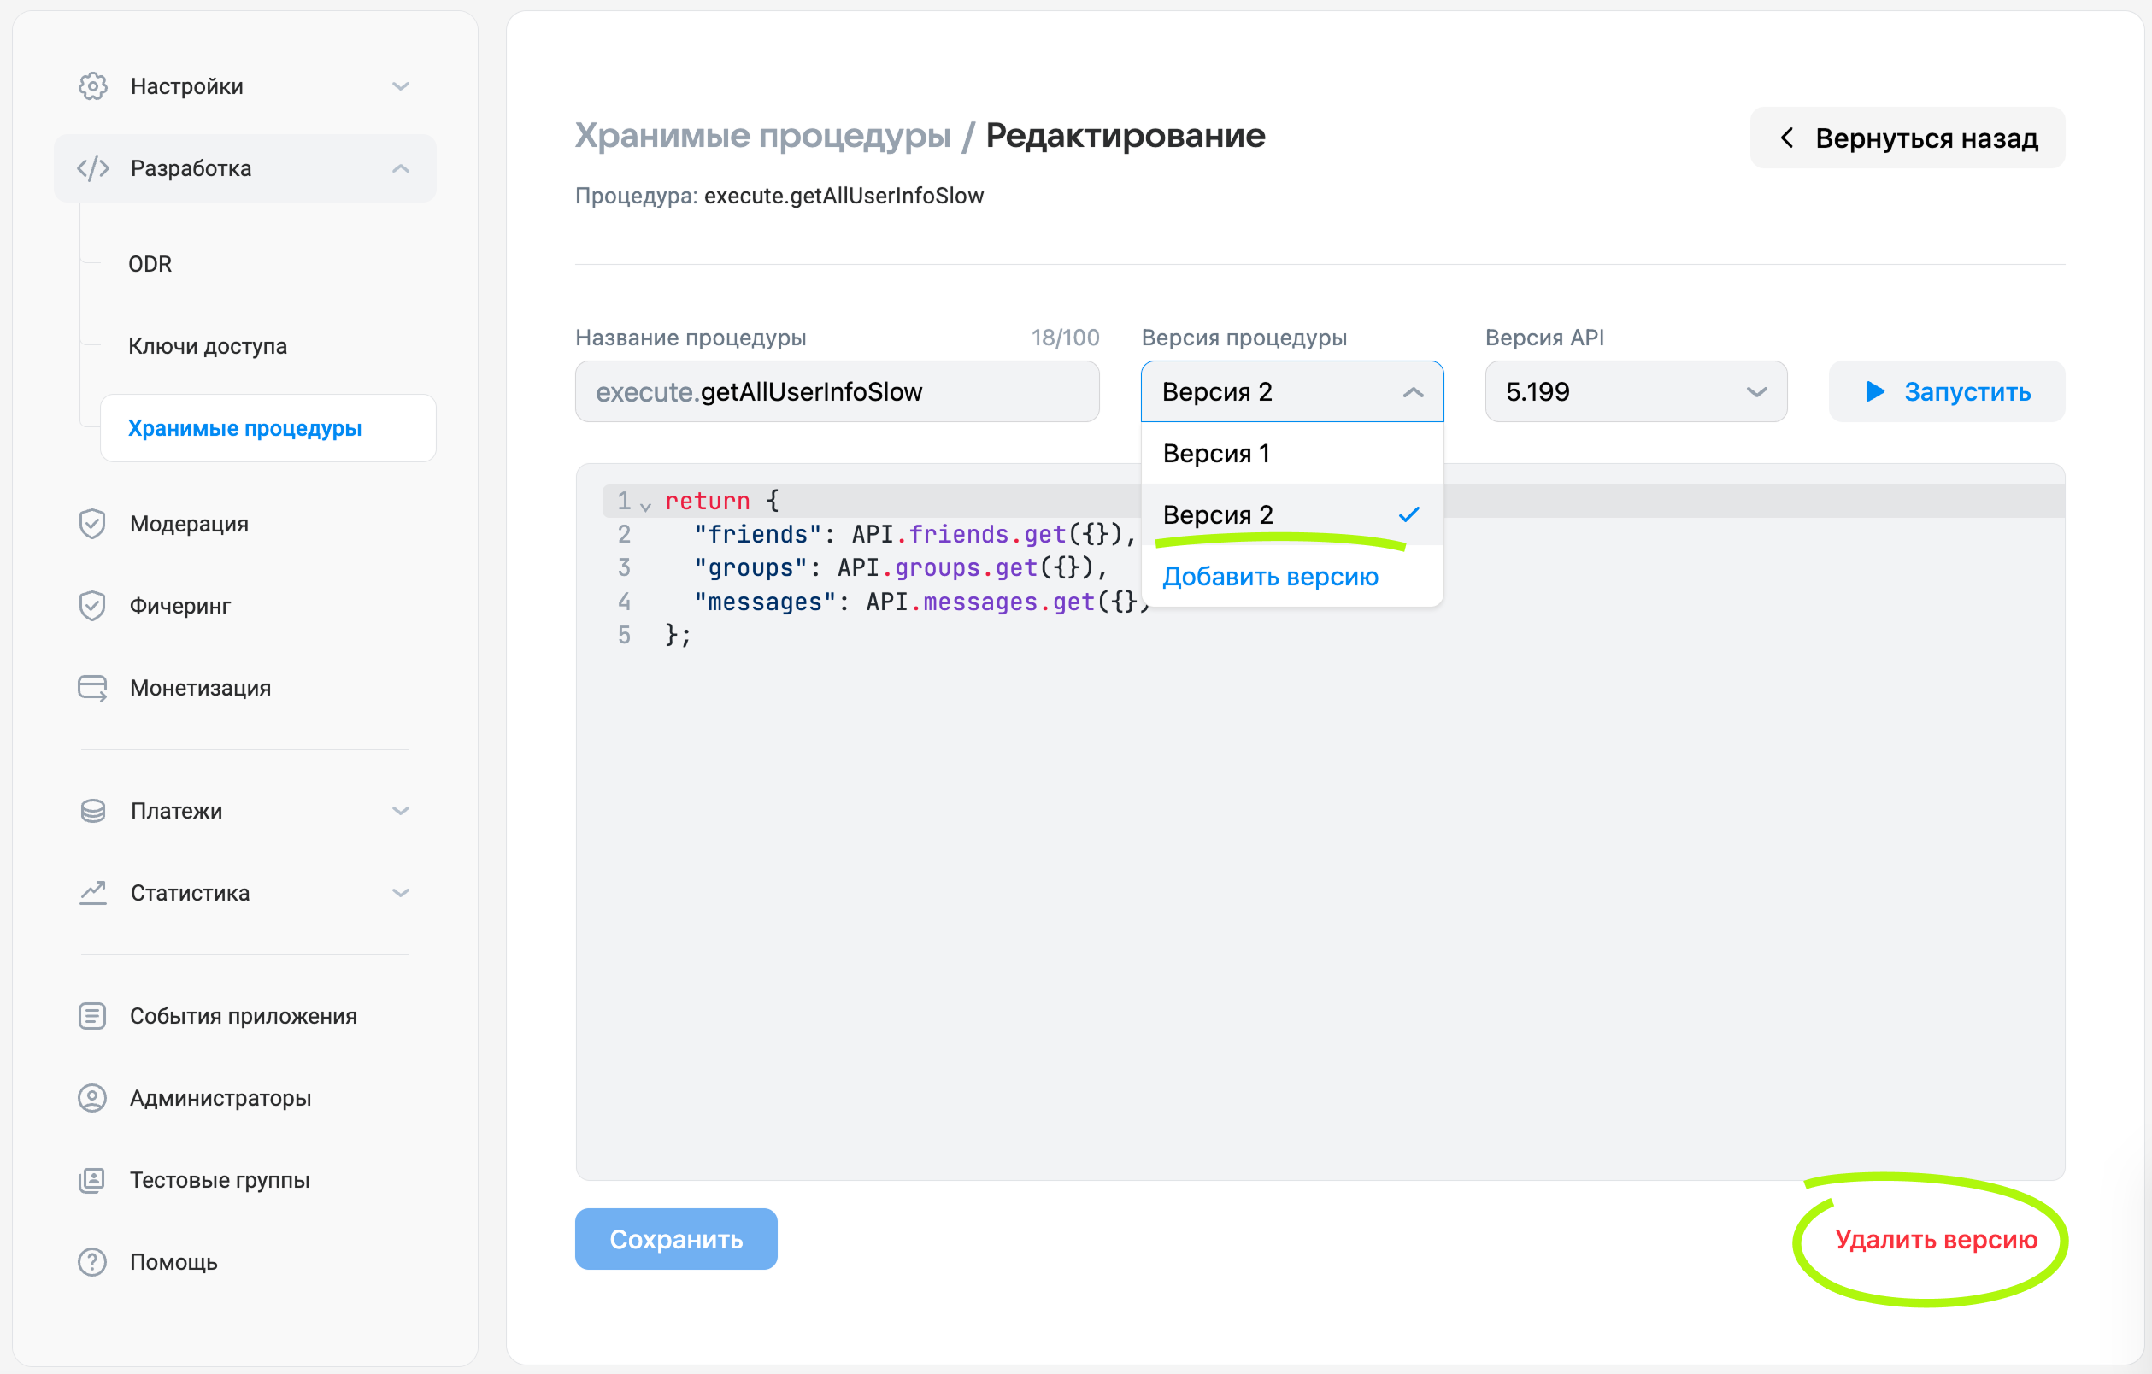
Task: Open Администраторы sidebar label
Action: click(x=220, y=1098)
